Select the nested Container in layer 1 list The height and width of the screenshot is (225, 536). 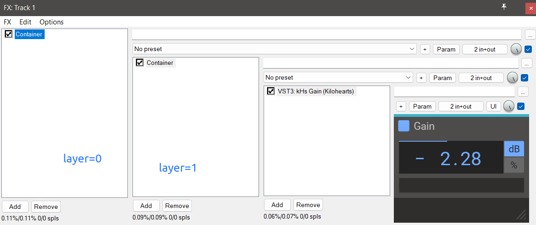tap(160, 63)
